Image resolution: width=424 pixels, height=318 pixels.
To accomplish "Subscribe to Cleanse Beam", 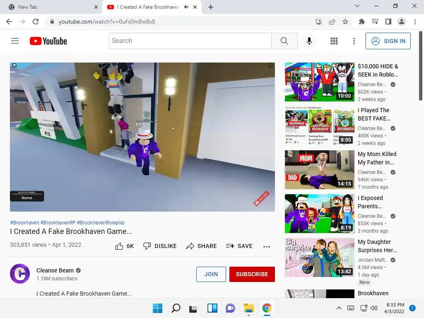I will coord(252,274).
